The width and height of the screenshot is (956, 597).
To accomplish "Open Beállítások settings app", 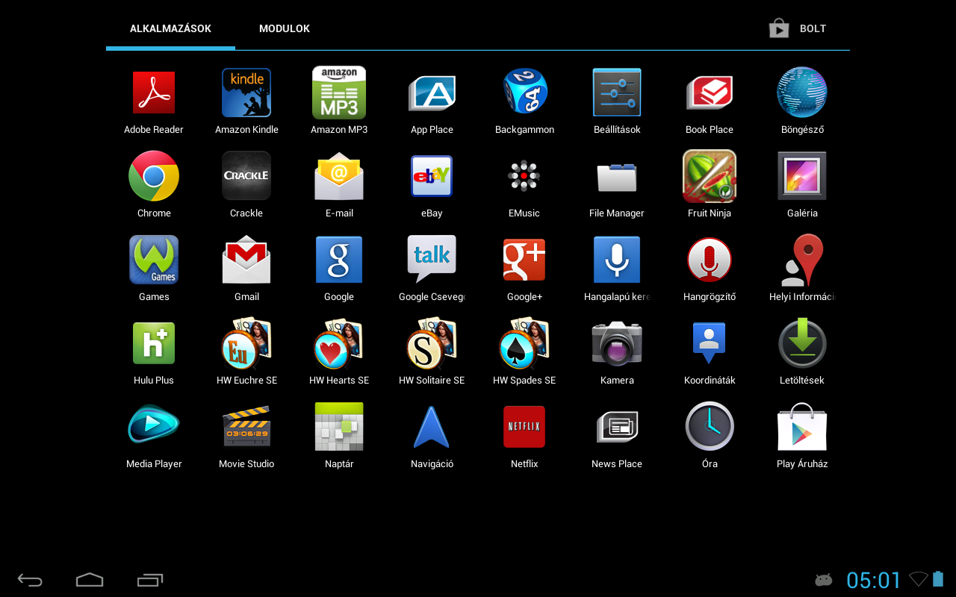I will pos(617,93).
